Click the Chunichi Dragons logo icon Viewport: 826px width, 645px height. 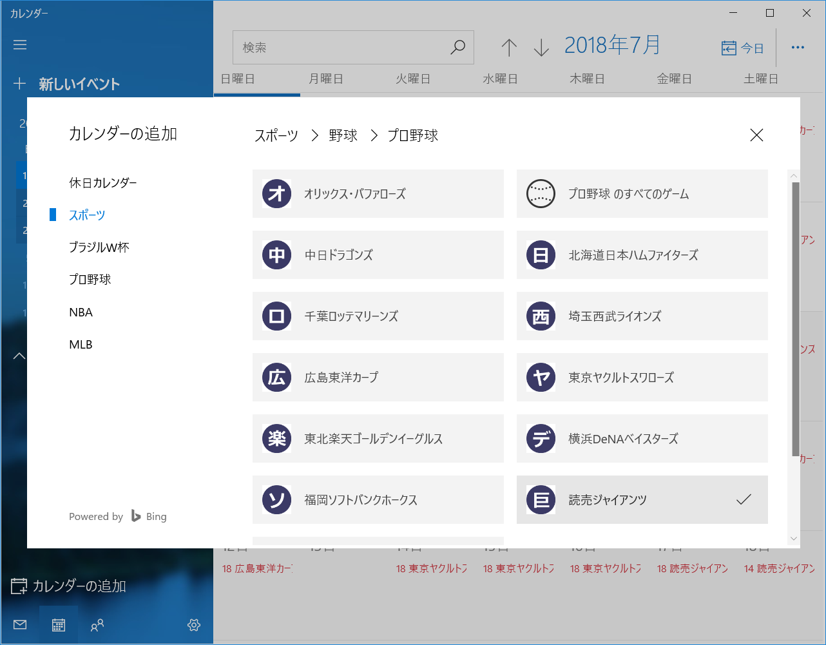click(276, 255)
